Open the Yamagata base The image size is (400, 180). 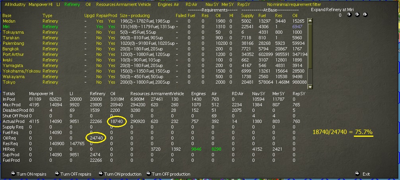pos(12,65)
